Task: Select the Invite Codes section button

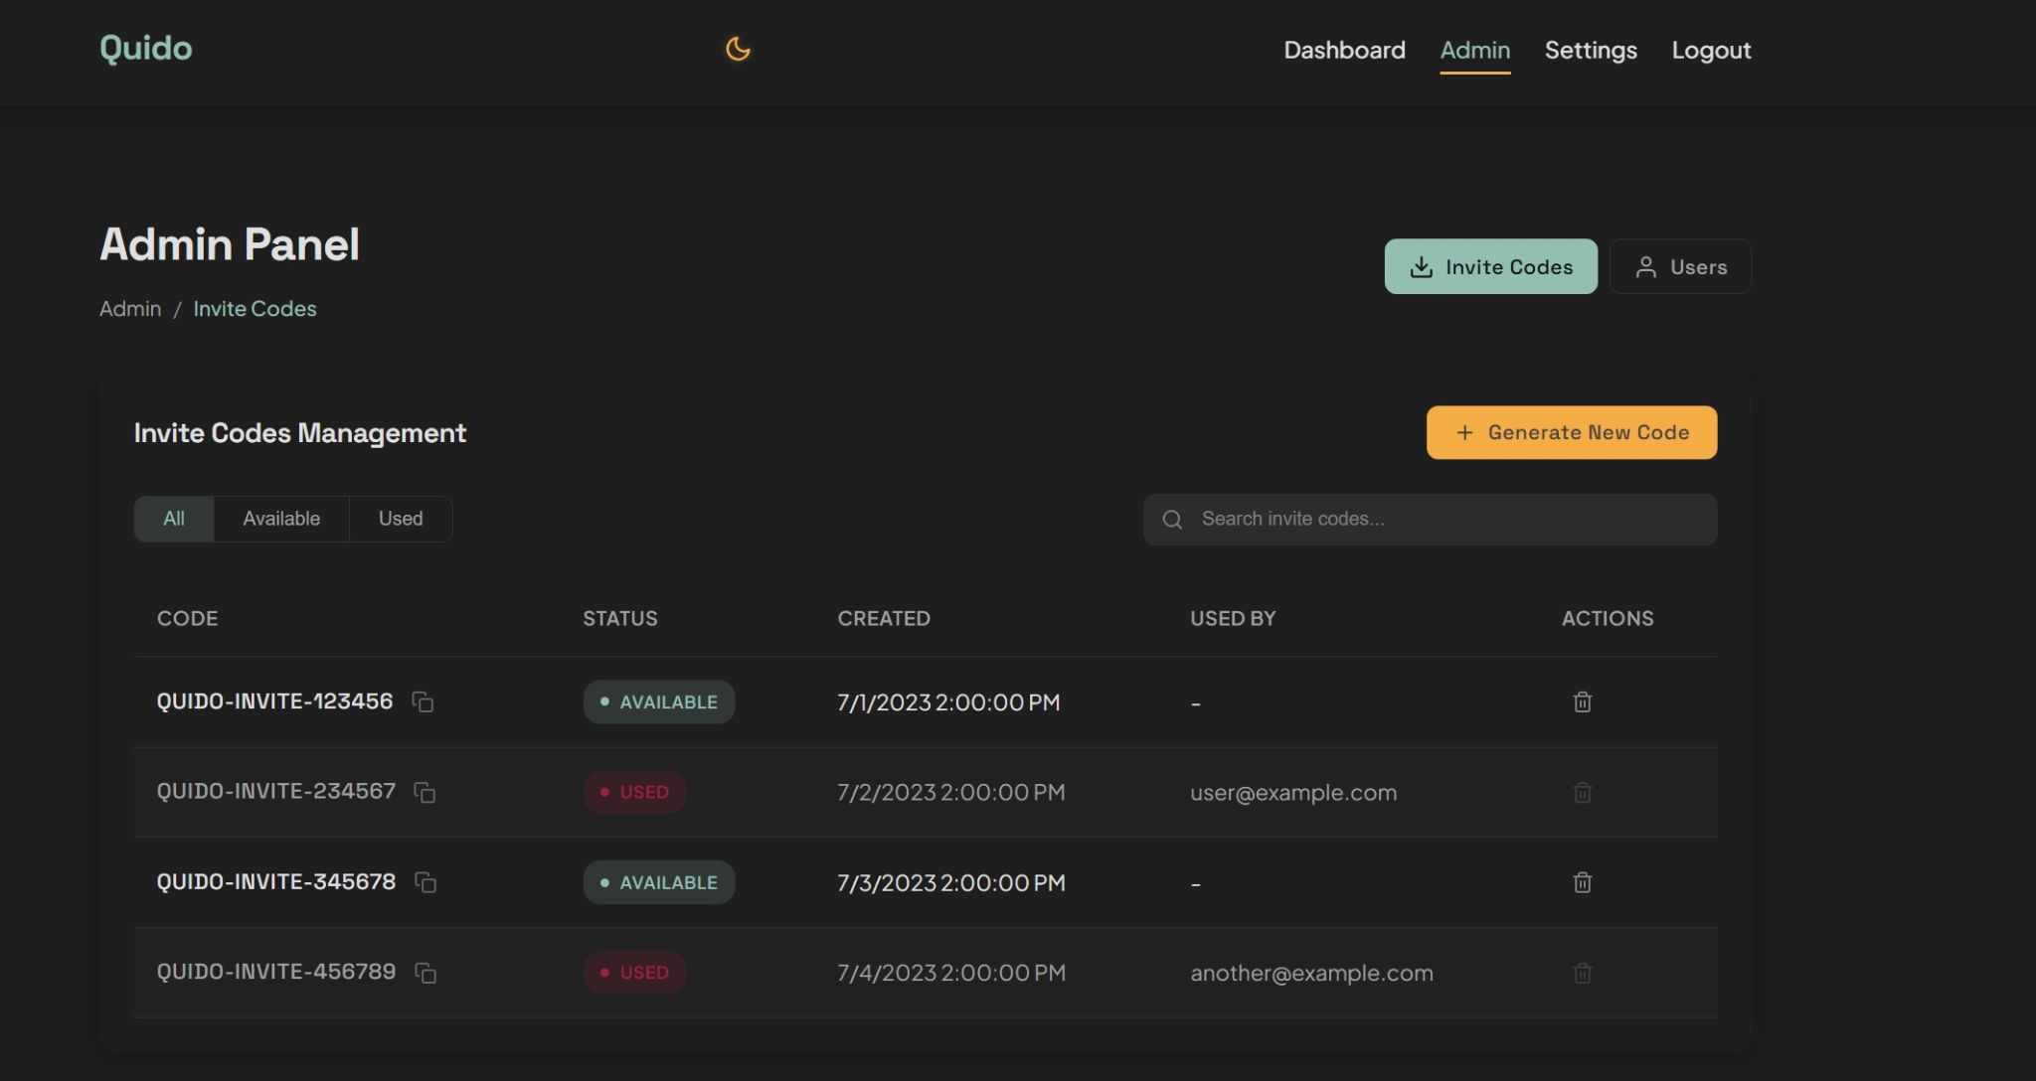Action: click(1490, 266)
